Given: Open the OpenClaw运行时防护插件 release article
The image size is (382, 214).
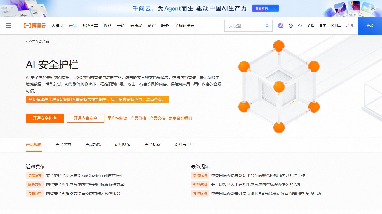Looking at the screenshot, I should click(x=85, y=176).
